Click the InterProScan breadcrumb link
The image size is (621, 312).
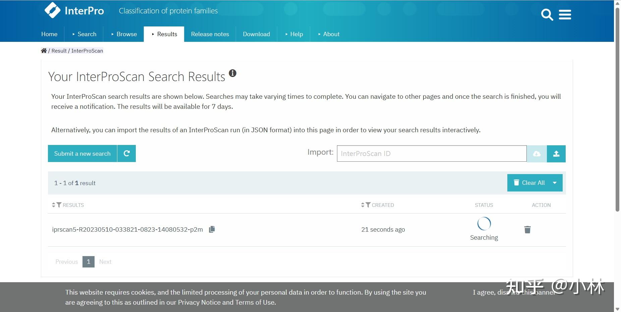coord(87,51)
